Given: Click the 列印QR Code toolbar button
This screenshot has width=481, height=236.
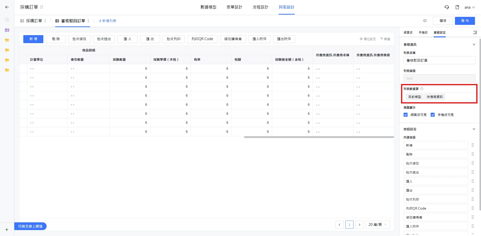Looking at the screenshot, I should point(202,39).
